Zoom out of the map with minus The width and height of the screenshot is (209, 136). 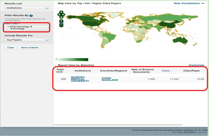(x=61, y=26)
